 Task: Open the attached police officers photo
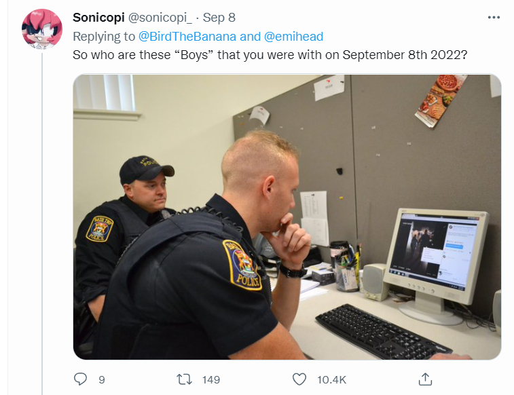point(287,217)
